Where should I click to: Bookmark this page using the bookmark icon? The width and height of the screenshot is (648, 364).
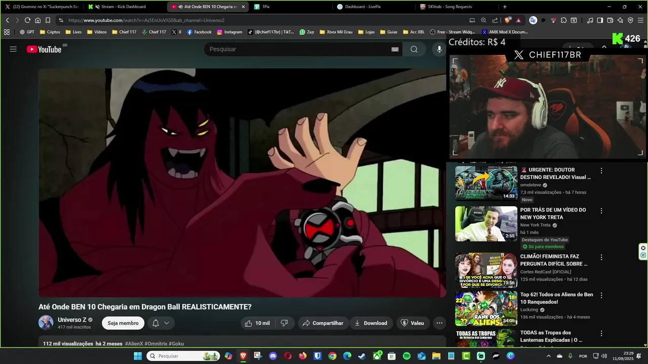click(x=48, y=20)
